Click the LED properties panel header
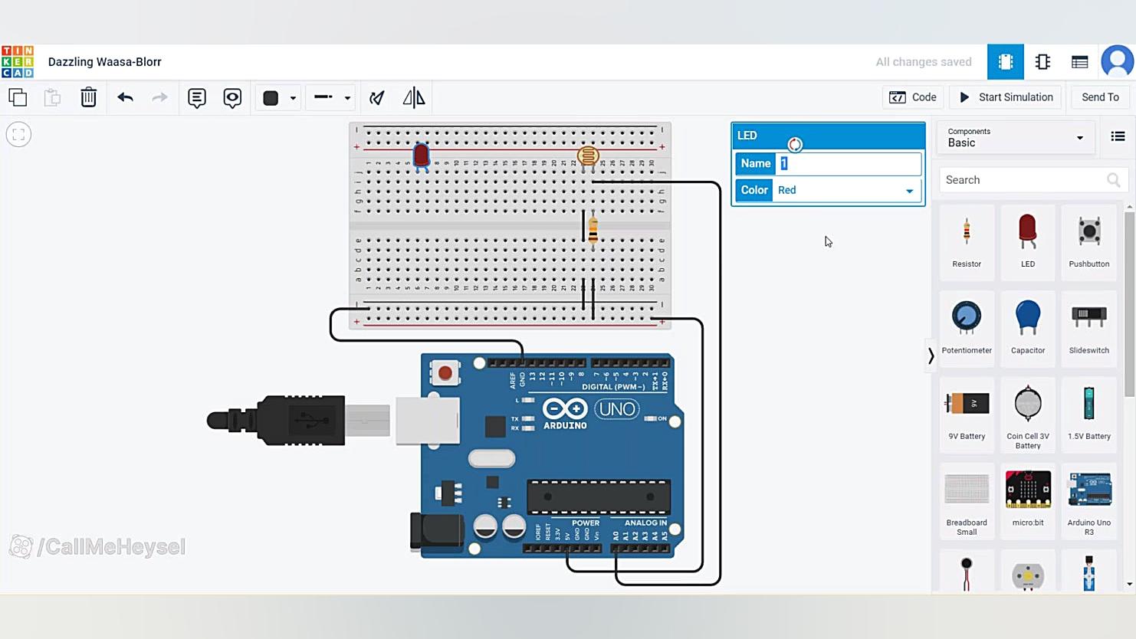 pyautogui.click(x=828, y=136)
